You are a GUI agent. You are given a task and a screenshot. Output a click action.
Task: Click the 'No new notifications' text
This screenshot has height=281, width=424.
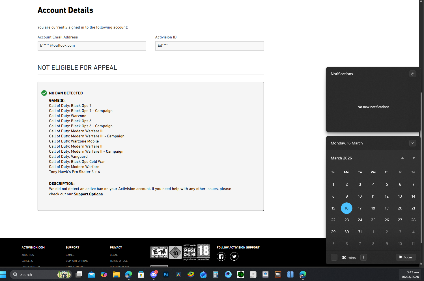click(373, 107)
